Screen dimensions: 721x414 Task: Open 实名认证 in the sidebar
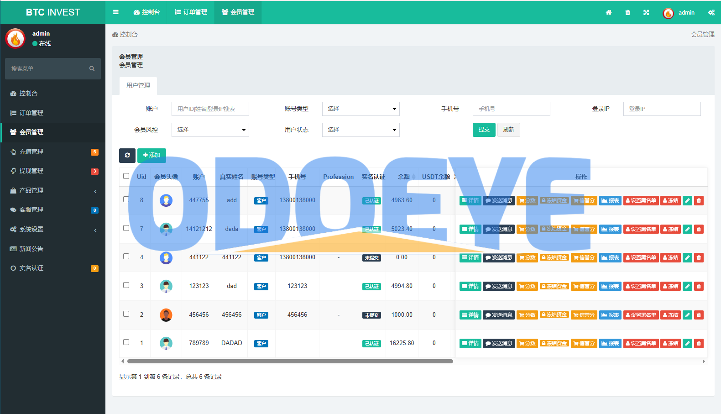pos(53,268)
